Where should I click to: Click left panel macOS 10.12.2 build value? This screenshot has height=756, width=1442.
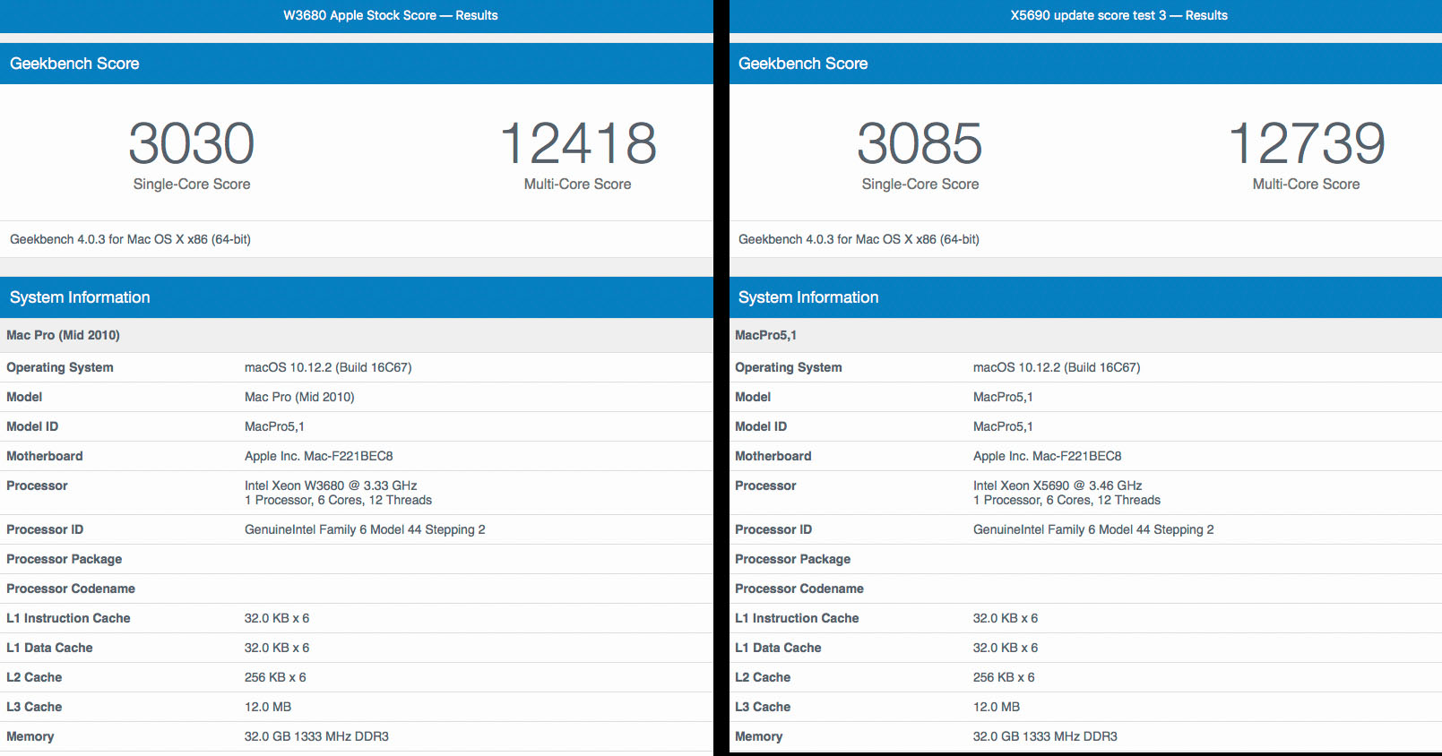click(x=328, y=367)
